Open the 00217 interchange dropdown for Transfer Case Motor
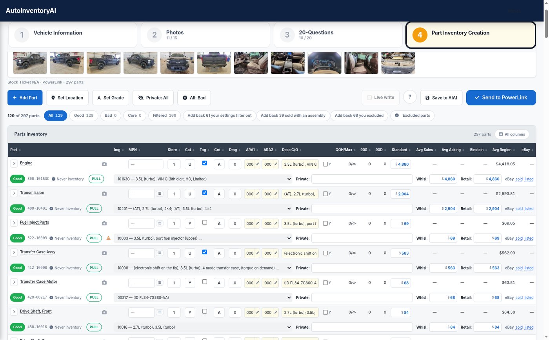549x340 pixels. pos(203,298)
